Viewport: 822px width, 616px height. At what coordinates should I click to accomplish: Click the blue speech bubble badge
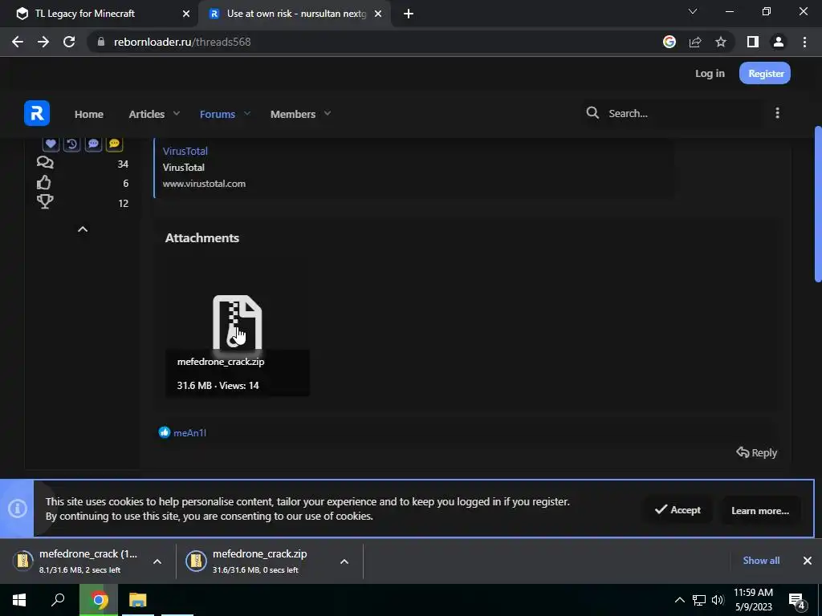[93, 144]
